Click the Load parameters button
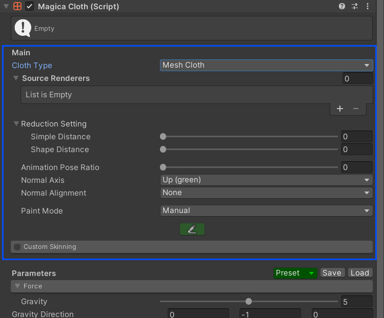This screenshot has width=384, height=318. (360, 273)
